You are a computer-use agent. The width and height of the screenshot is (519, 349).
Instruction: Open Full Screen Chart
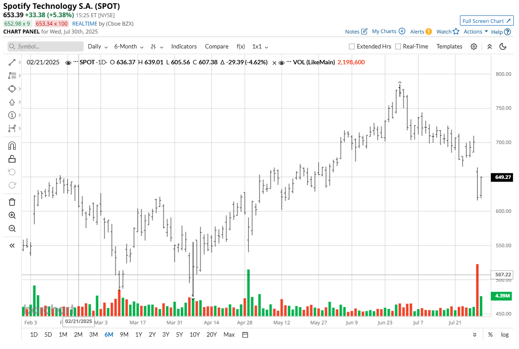pos(486,21)
